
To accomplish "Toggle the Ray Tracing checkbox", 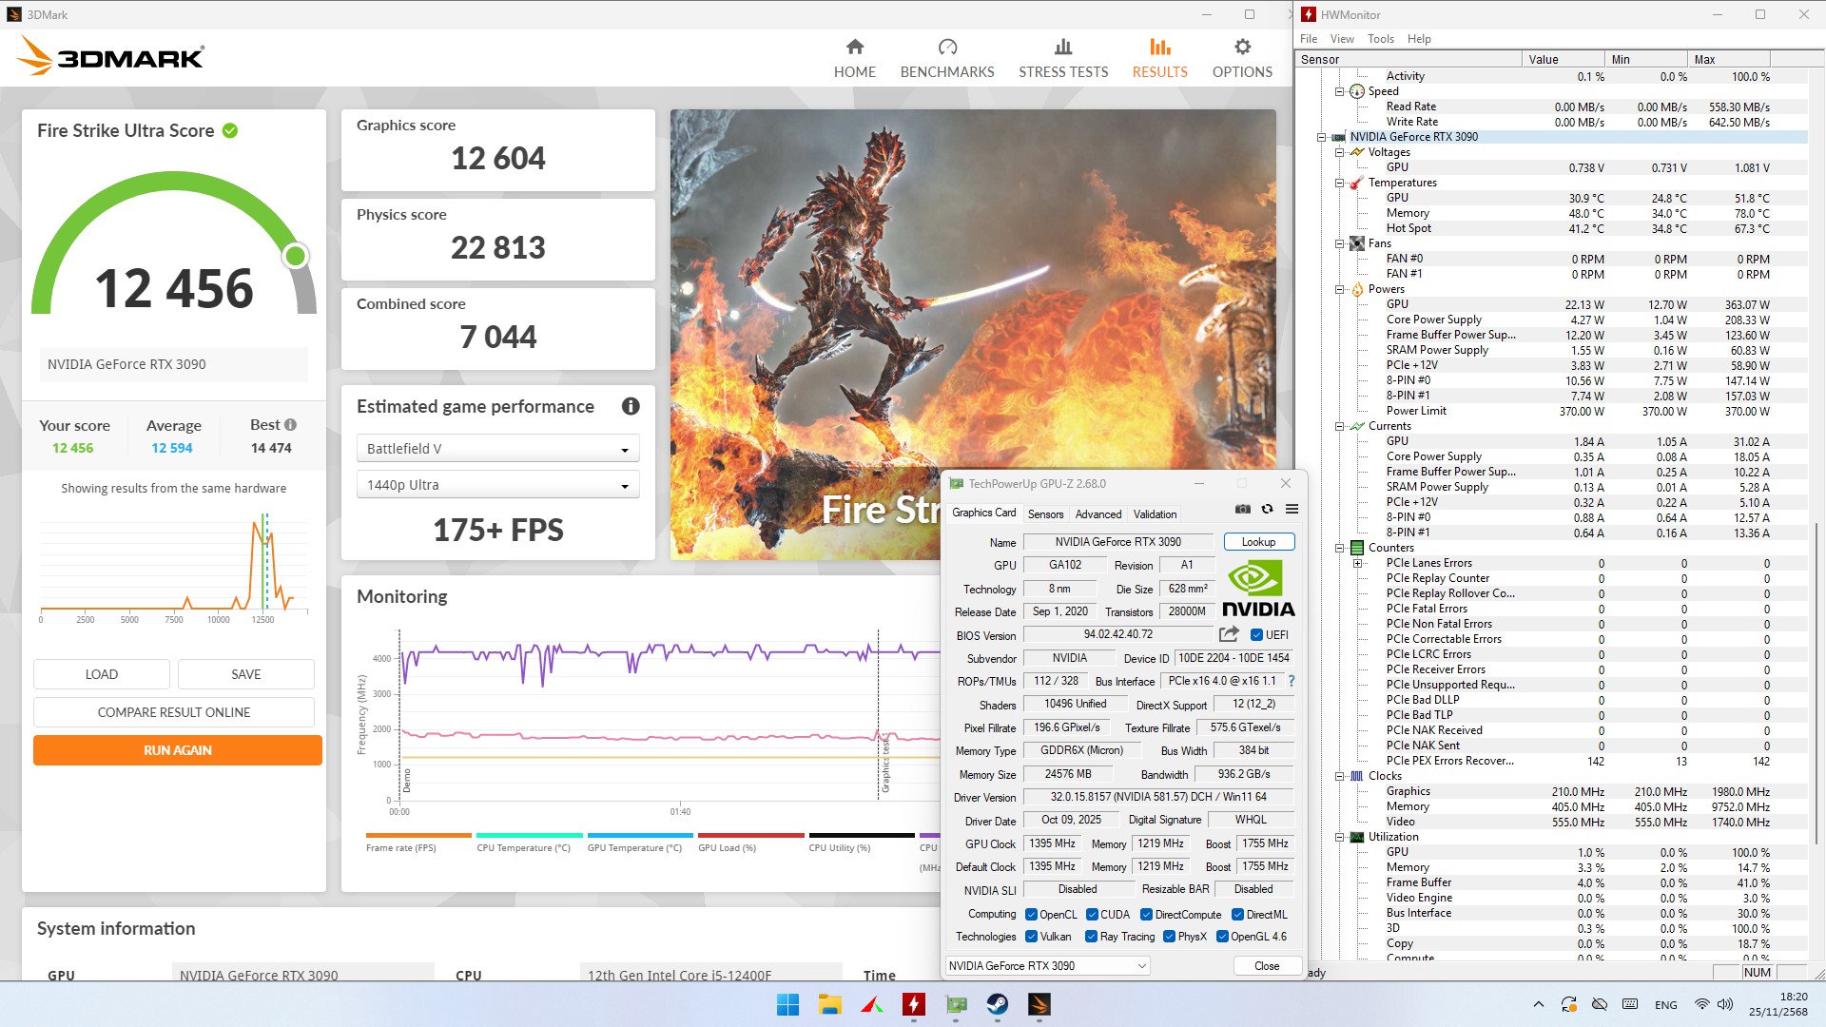I will pos(1092,937).
